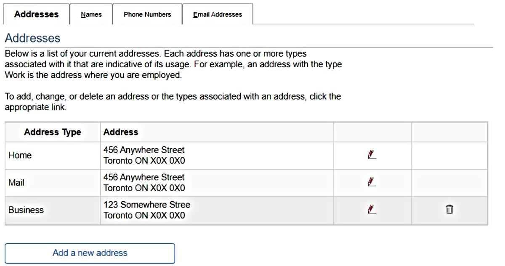Click the instruction text about adding or deleting
The image size is (505, 266).
pos(173,102)
